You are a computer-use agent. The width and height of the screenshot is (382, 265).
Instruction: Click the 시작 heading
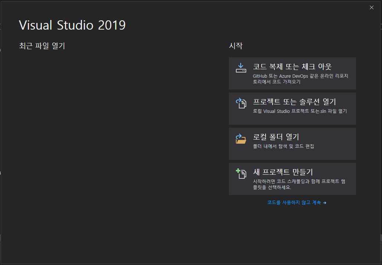tap(236, 46)
